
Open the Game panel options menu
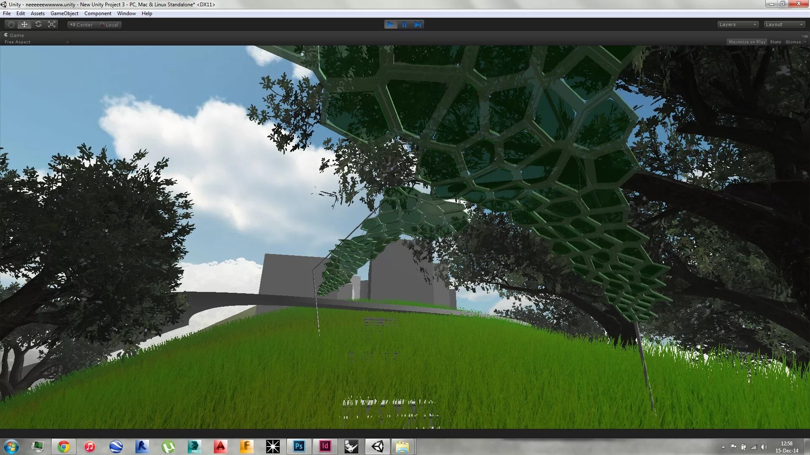click(805, 36)
